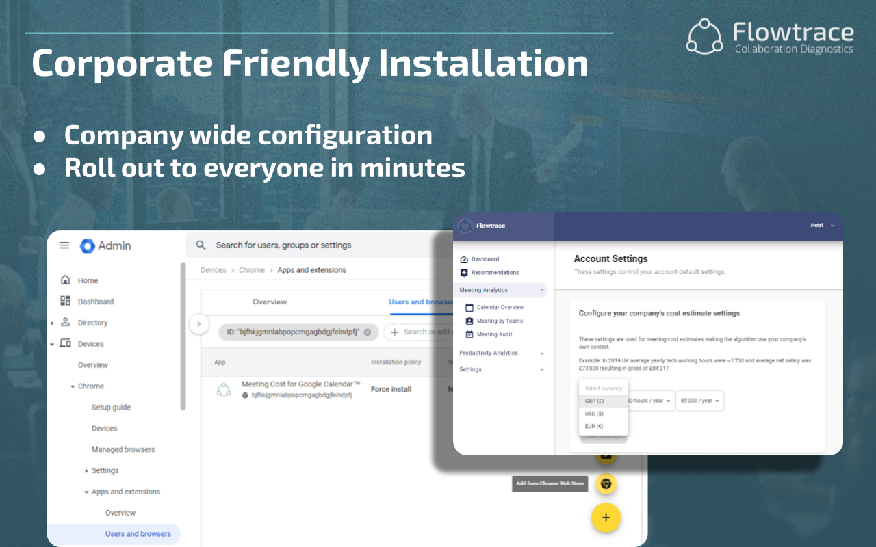
Task: Click the 'Installation policy' column header
Action: click(396, 362)
